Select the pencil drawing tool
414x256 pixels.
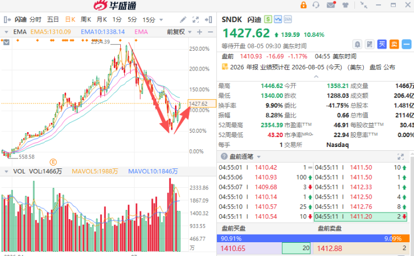pos(183,19)
